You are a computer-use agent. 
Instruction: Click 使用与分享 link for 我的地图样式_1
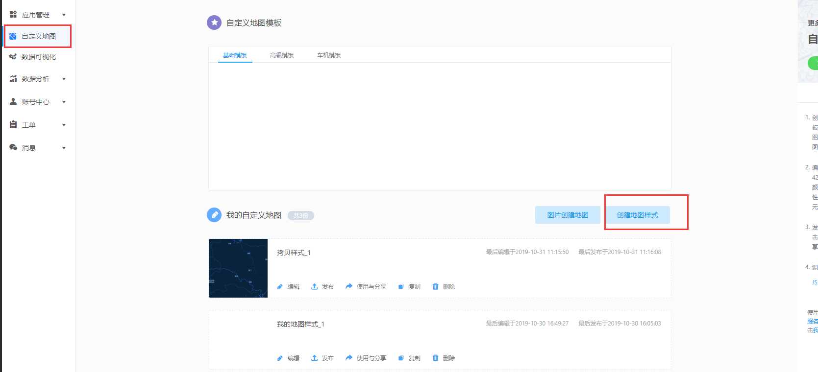pyautogui.click(x=372, y=358)
